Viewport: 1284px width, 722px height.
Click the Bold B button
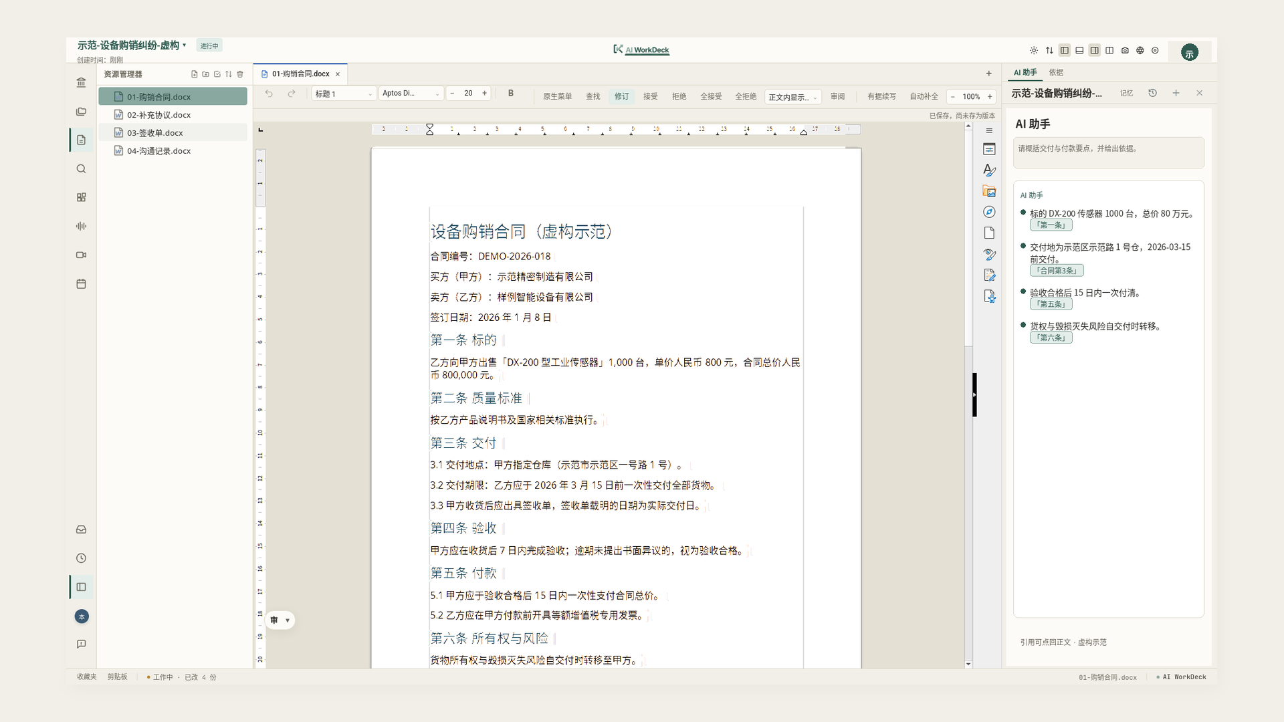point(511,94)
